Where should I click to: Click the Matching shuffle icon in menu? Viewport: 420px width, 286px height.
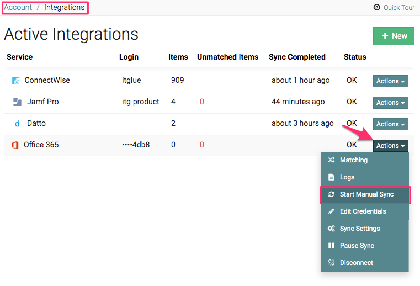point(331,160)
